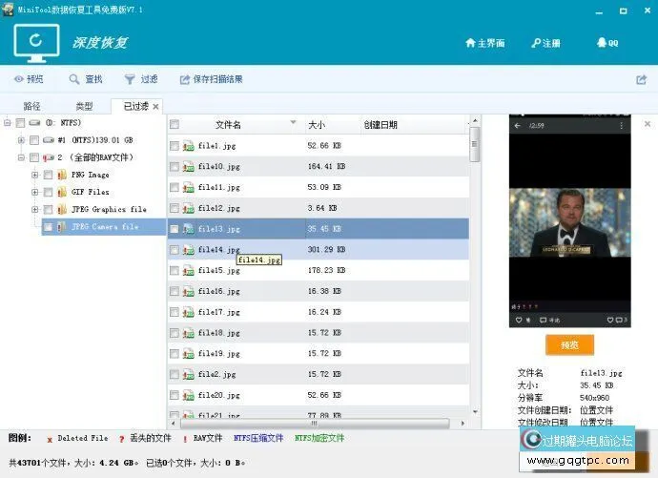Click the file14.jpg image icon
The height and width of the screenshot is (478, 658).
point(188,250)
